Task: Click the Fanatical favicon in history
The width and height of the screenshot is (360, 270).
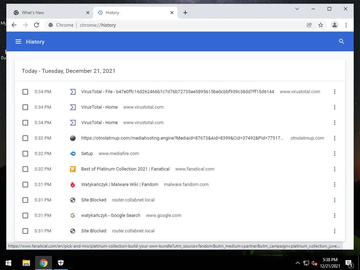Action: pos(73,169)
